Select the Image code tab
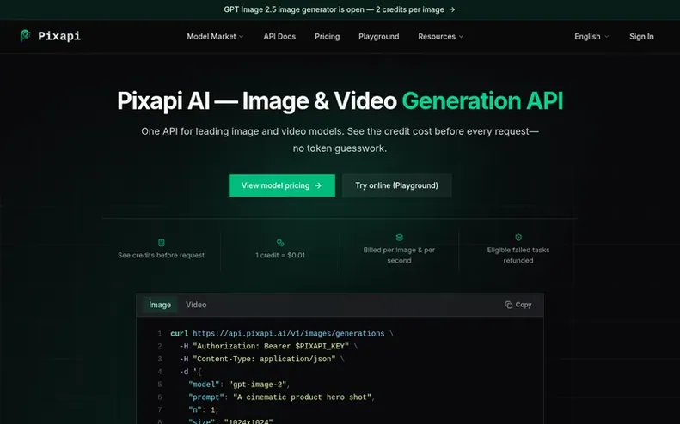 (160, 305)
